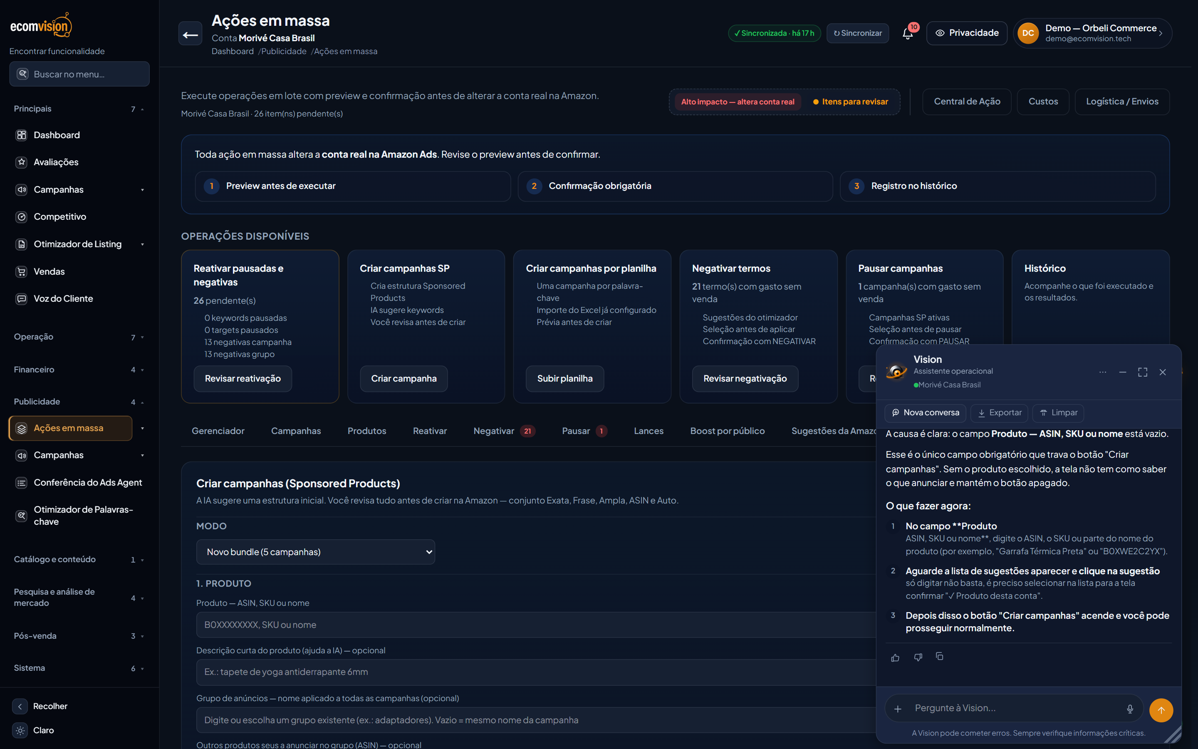Open the Boost por público tab

click(x=727, y=431)
